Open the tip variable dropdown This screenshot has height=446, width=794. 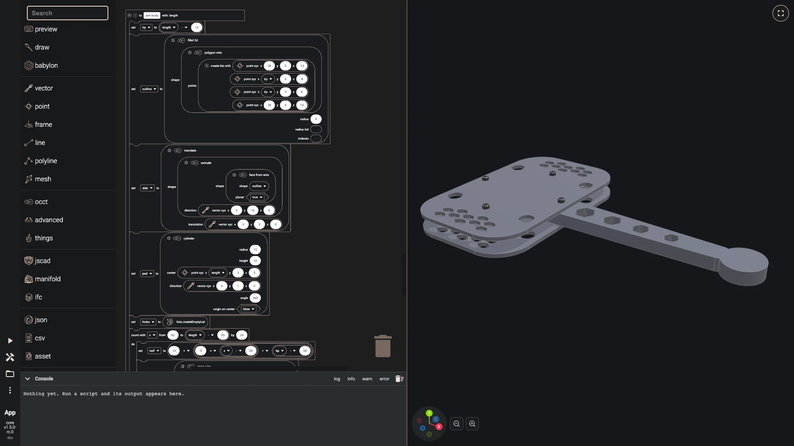(x=146, y=28)
